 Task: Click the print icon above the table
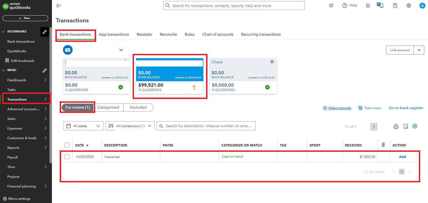[x=396, y=127]
